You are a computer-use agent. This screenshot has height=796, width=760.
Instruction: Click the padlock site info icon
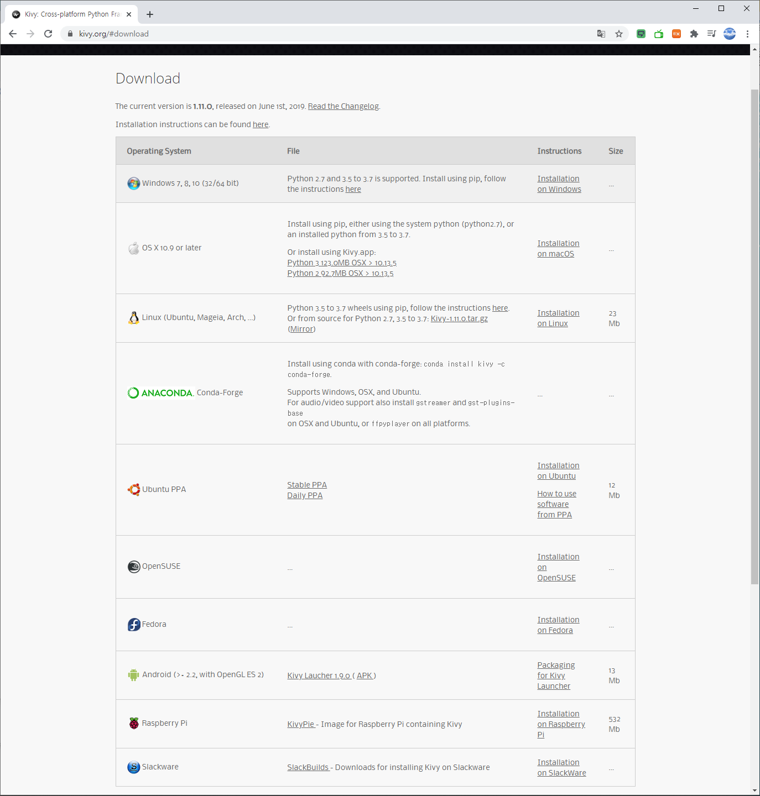70,34
